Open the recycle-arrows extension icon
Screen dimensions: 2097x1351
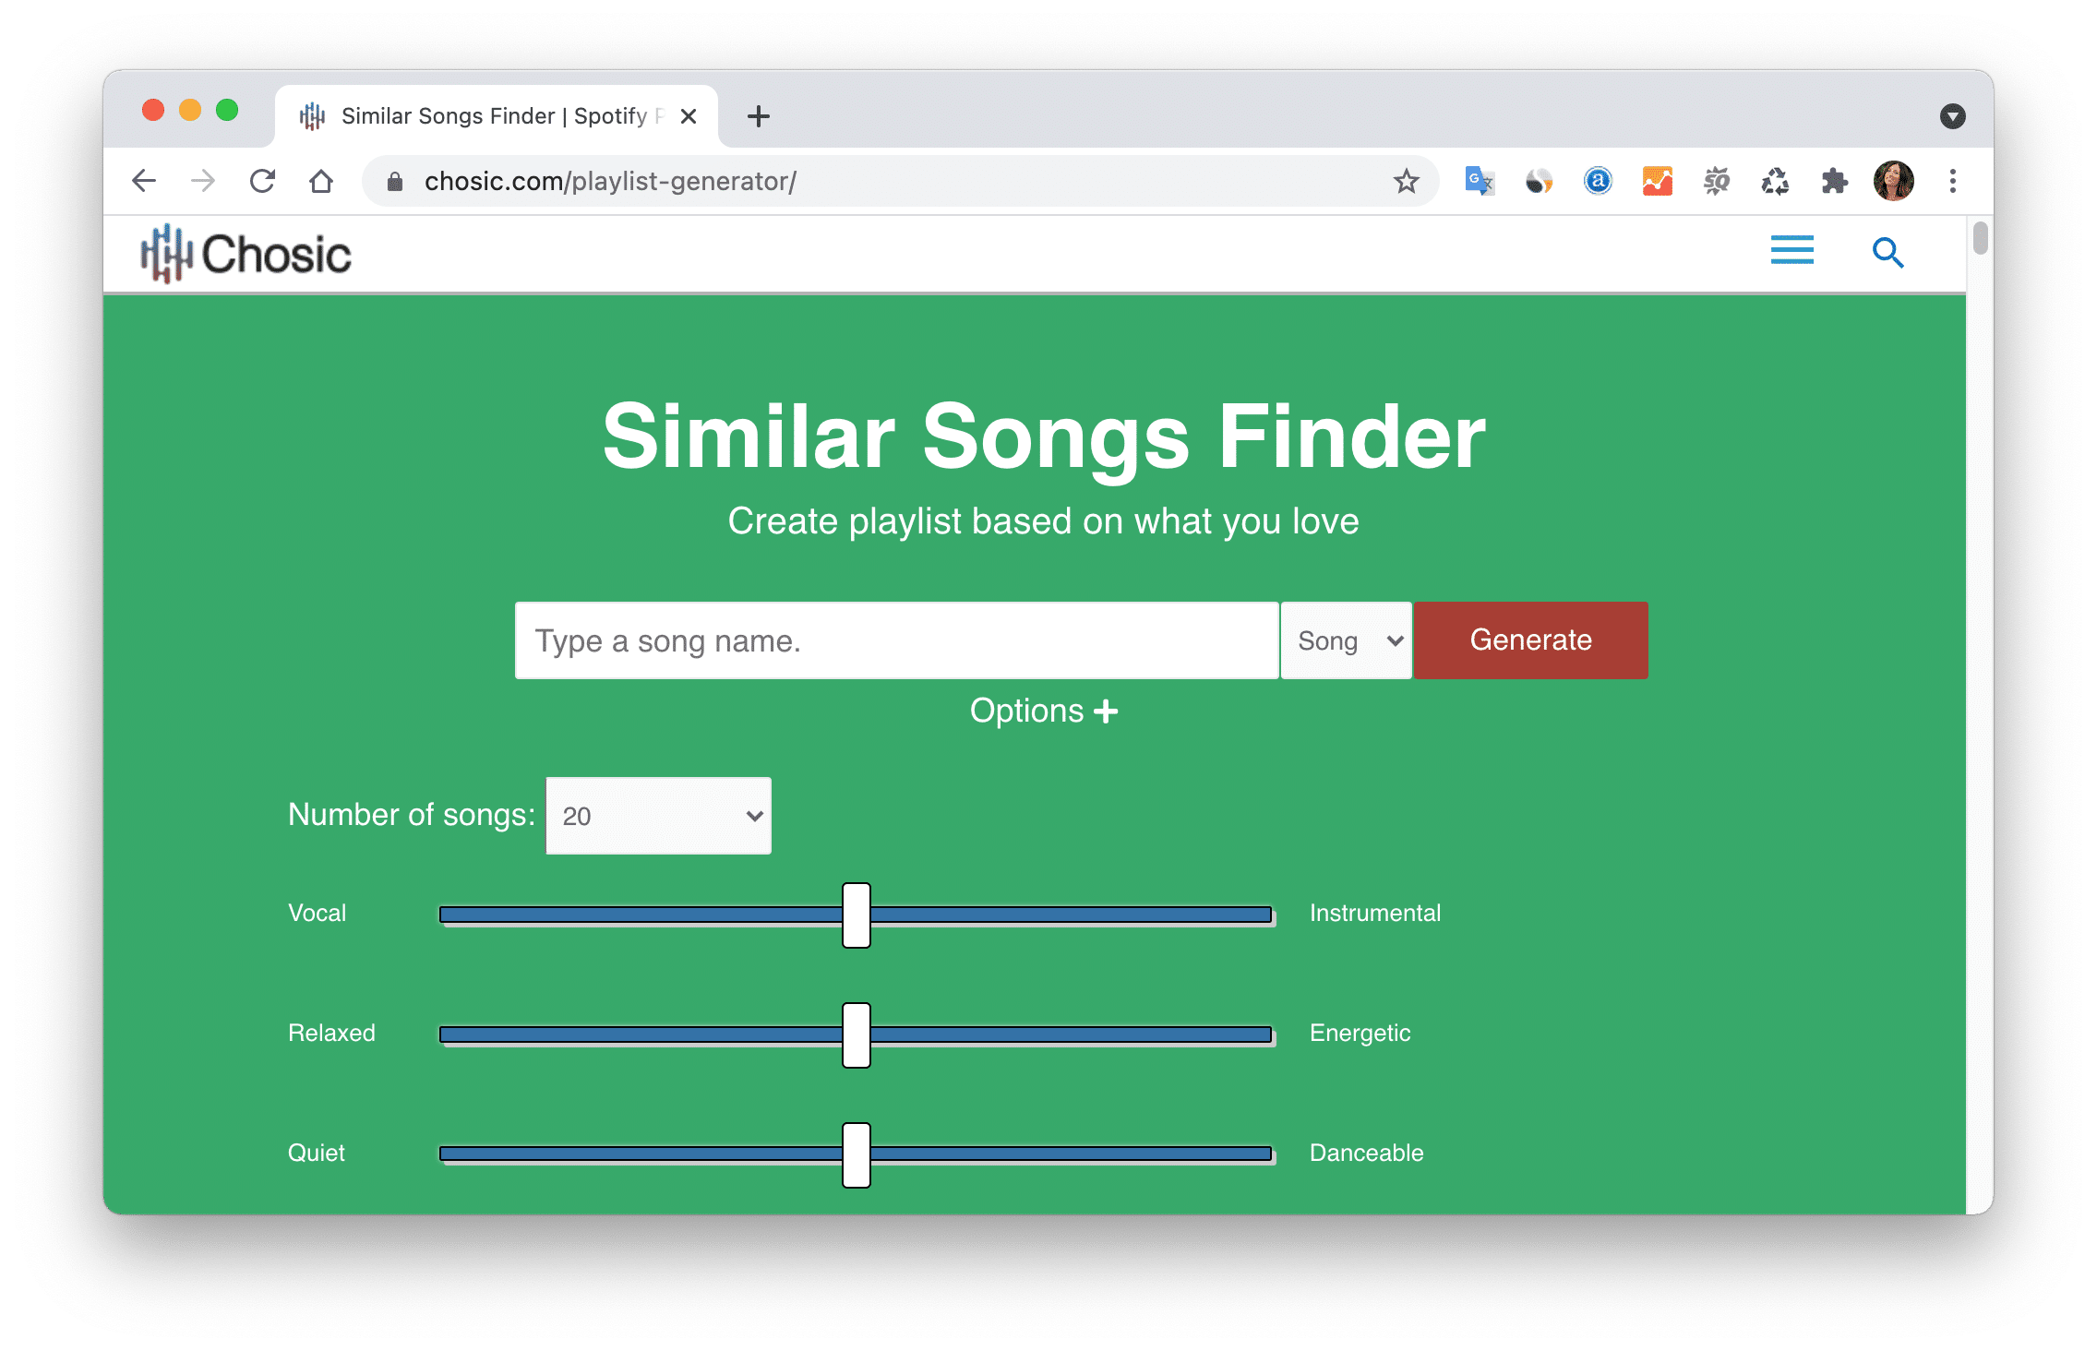coord(1775,181)
